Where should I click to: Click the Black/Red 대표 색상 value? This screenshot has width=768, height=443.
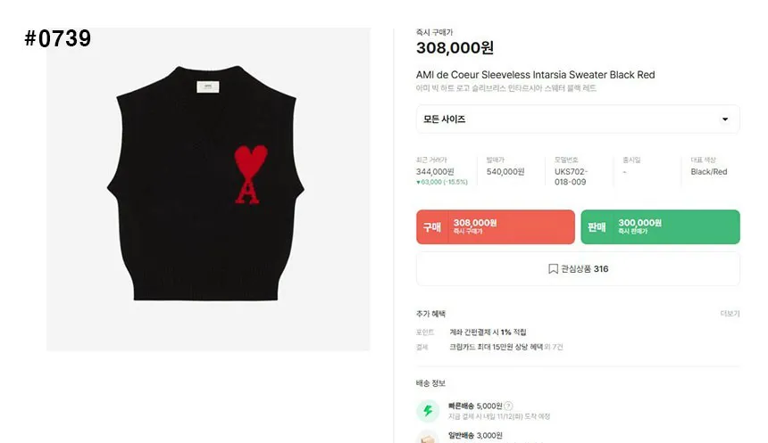tap(709, 172)
